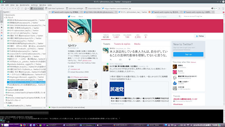The width and height of the screenshot is (225, 127).
Task: Open the Media tab on profile
Action: coord(137,44)
